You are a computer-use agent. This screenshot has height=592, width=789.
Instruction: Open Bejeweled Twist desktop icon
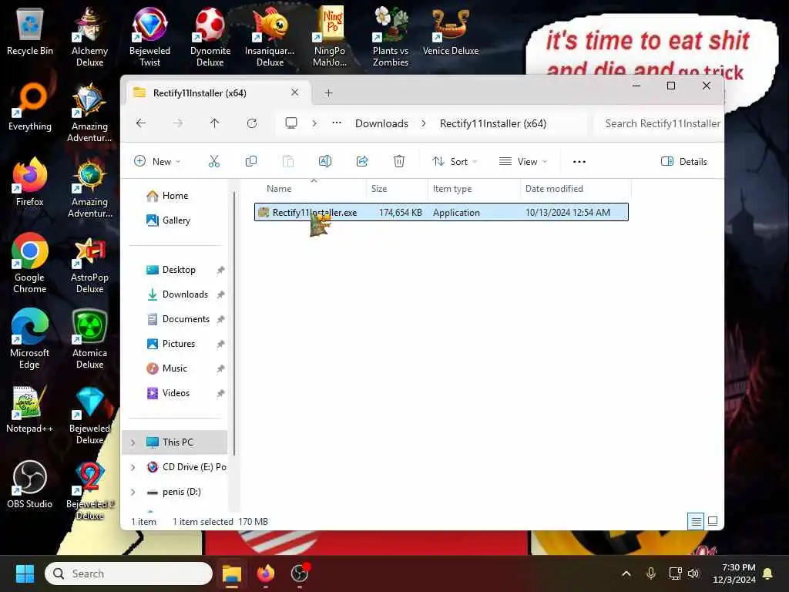click(x=149, y=35)
